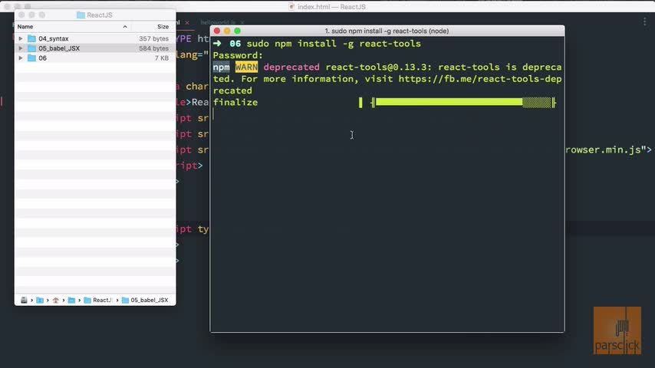This screenshot has width=655, height=368.
Task: Close the helloworld.js editor tab
Action: [x=242, y=22]
